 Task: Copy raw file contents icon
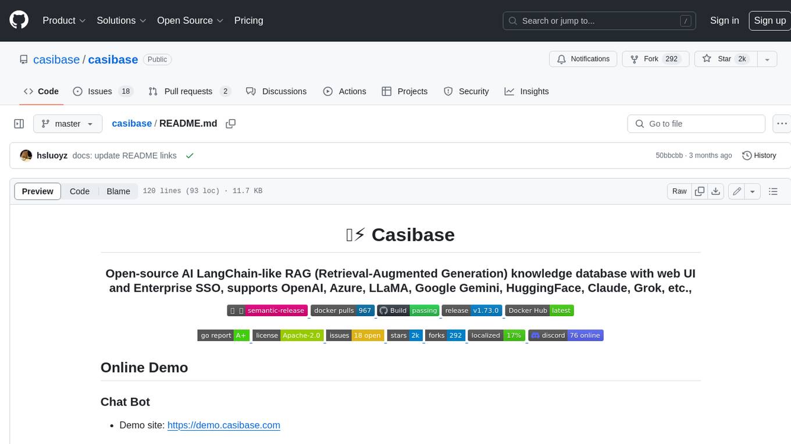pyautogui.click(x=700, y=191)
